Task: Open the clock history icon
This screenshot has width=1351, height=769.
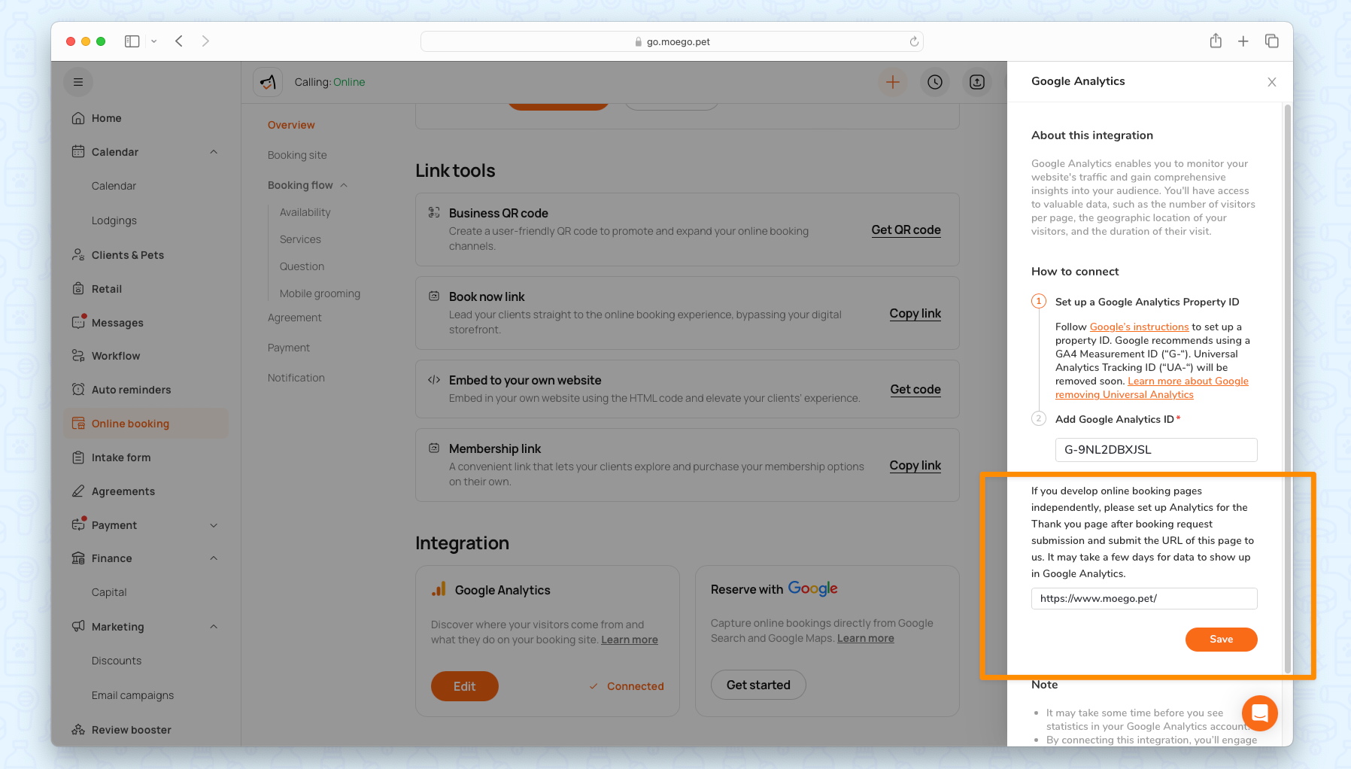Action: [x=935, y=82]
